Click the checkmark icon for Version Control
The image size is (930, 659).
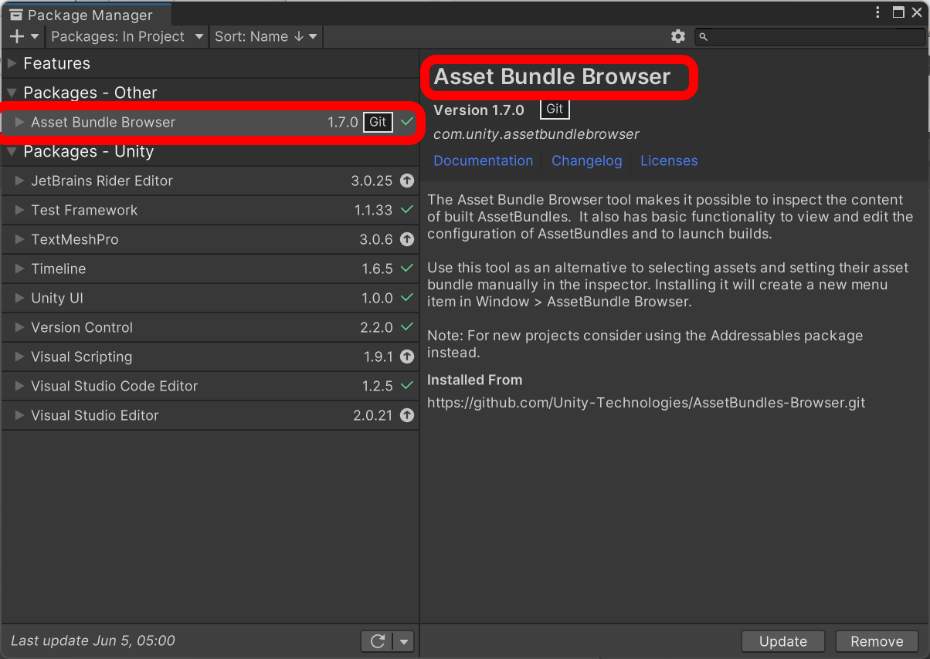click(x=407, y=327)
